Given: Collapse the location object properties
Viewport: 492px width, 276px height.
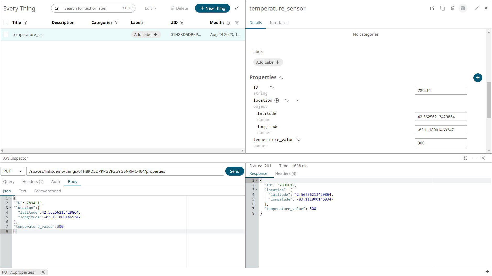Looking at the screenshot, I should click(297, 100).
